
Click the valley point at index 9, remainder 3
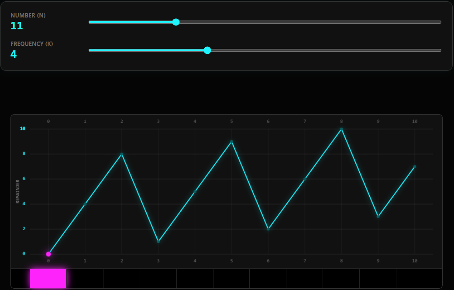point(378,217)
